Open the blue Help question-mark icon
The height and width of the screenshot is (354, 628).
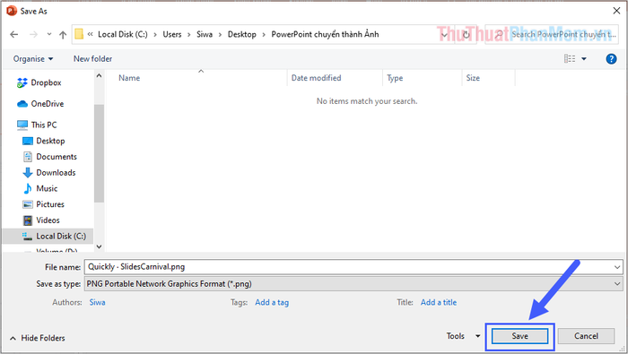[x=611, y=59]
